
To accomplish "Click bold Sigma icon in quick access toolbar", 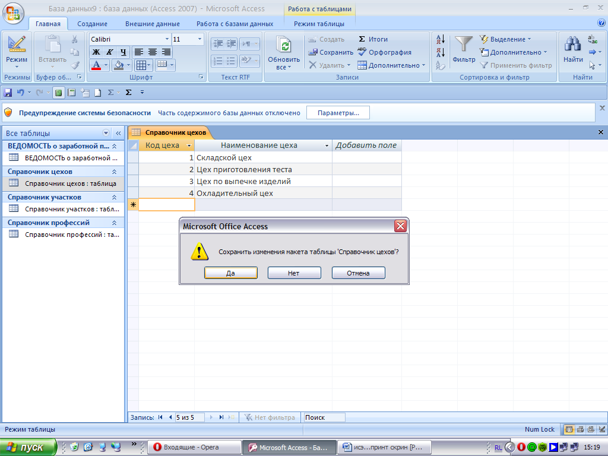I will (128, 92).
